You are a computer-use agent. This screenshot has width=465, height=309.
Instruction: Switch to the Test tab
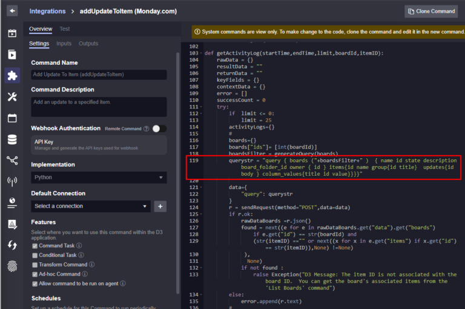[x=65, y=29]
